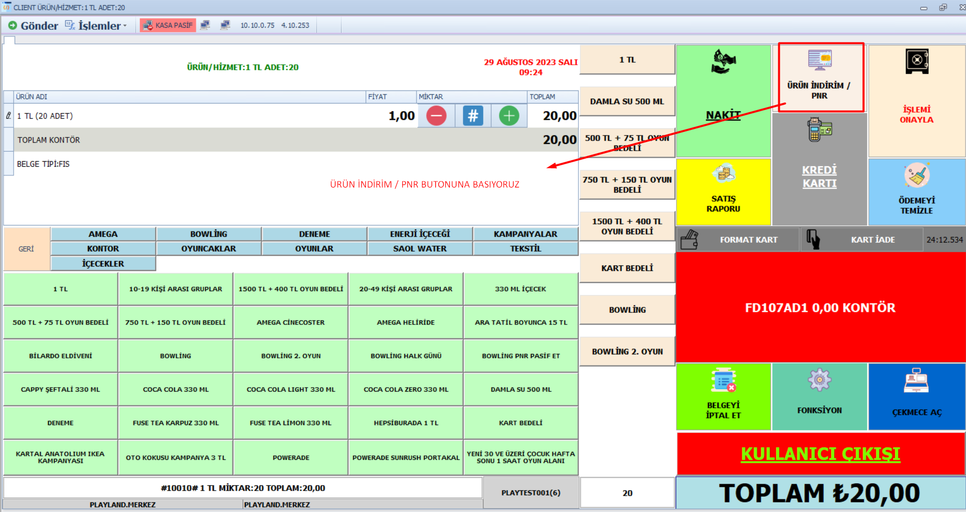Viewport: 966px width, 512px height.
Task: Select the İÇECEKLER category tab
Action: pyautogui.click(x=103, y=263)
